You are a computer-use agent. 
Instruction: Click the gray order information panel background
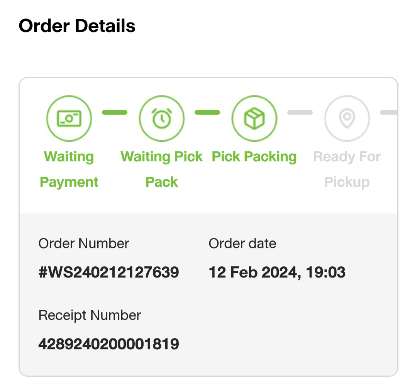coord(293,328)
